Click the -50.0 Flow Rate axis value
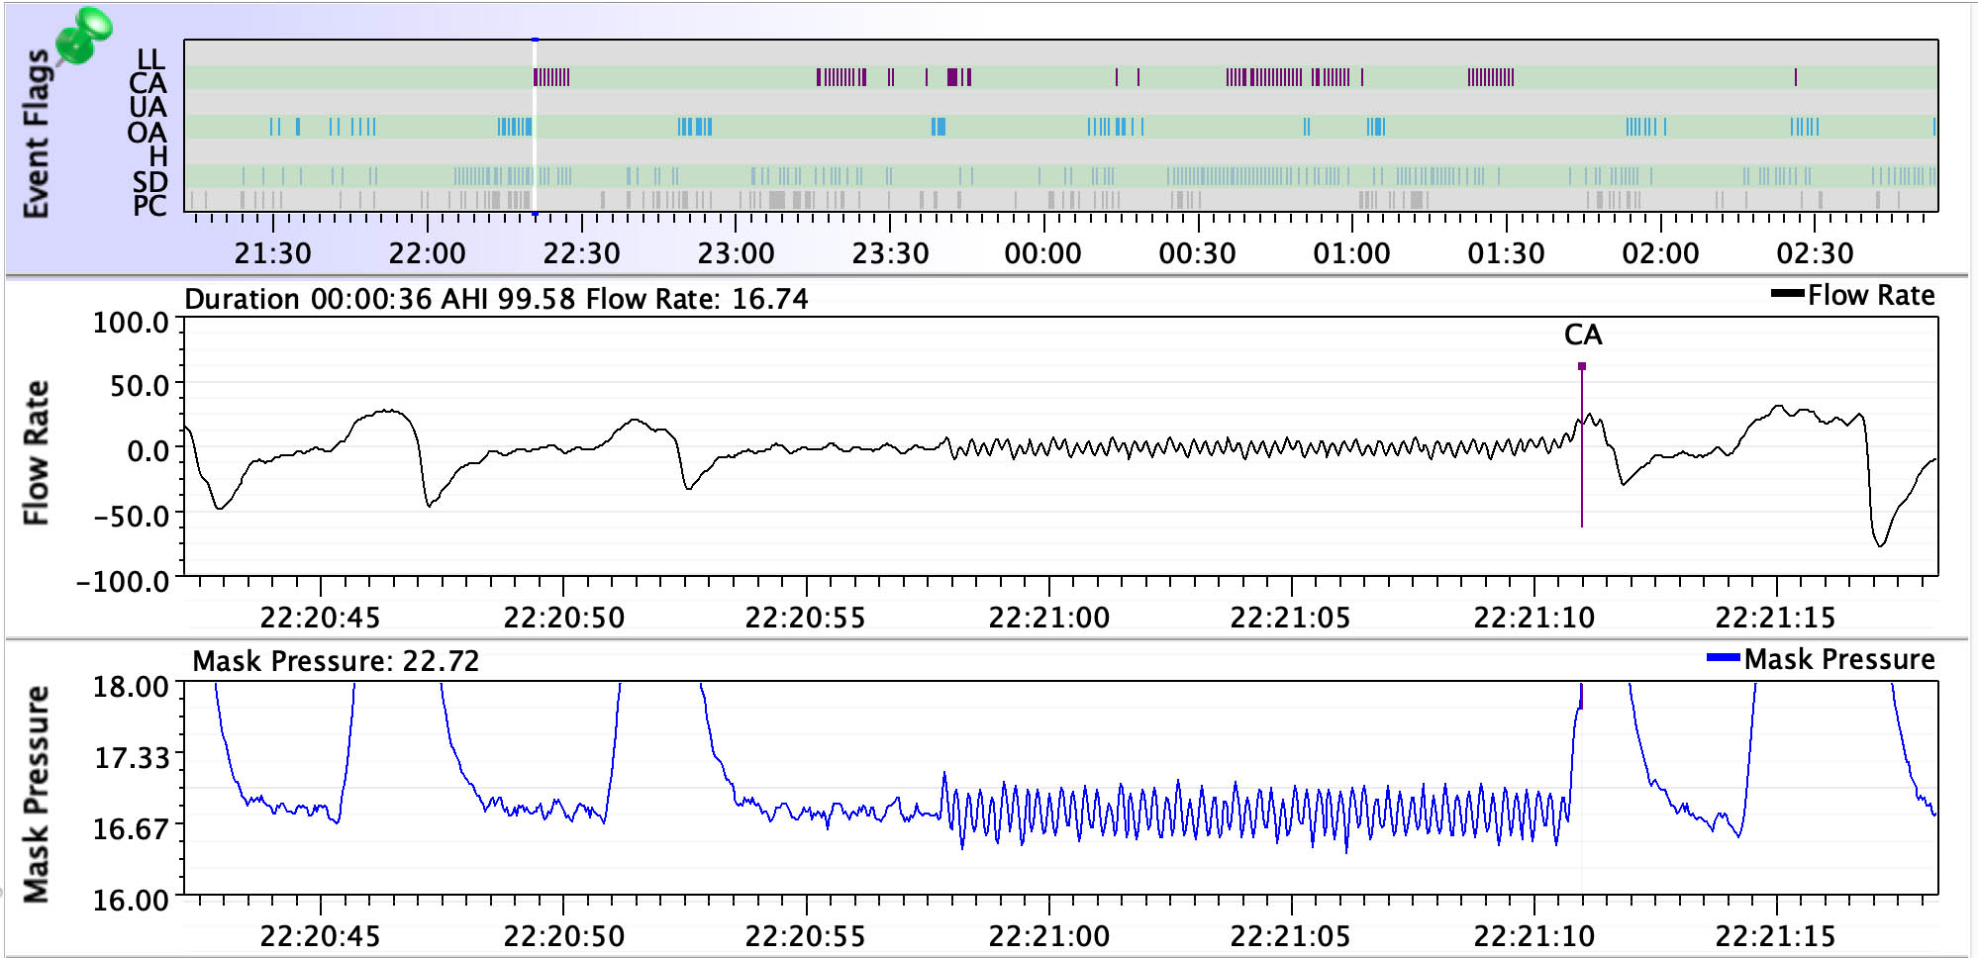Screen dimensions: 1978x958 click(x=131, y=516)
